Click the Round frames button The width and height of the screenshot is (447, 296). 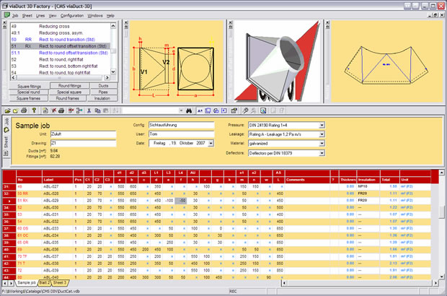point(67,98)
